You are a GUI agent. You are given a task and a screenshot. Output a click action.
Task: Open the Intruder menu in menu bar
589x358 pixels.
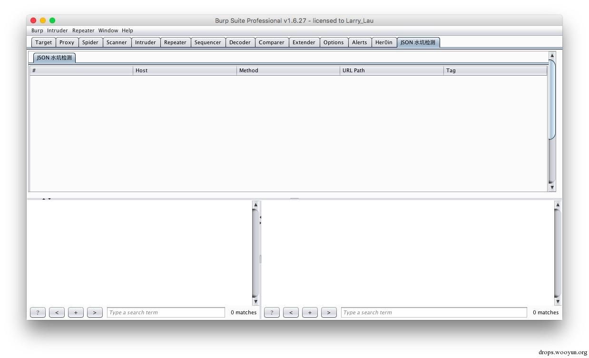[x=57, y=30]
